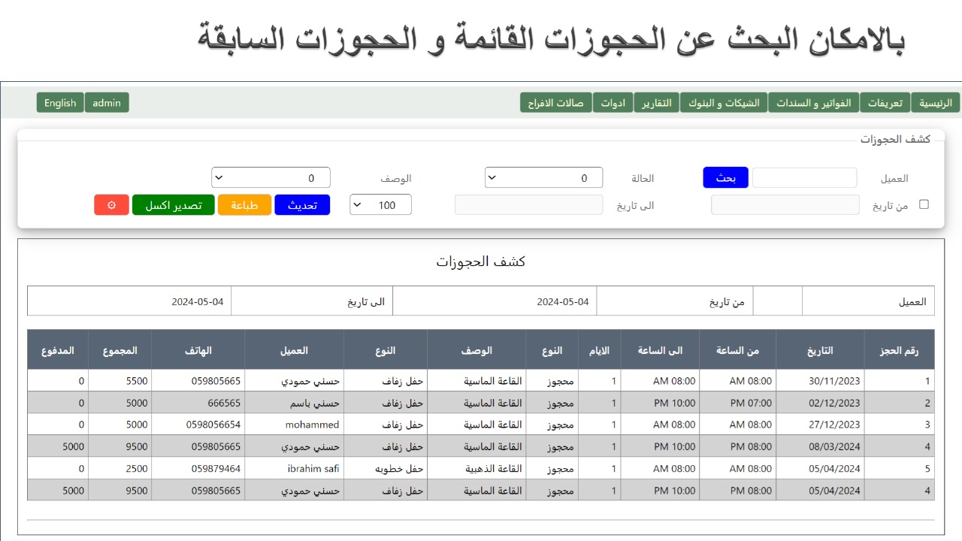
Task: Sort by رقم الحجز column header
Action: pos(899,350)
